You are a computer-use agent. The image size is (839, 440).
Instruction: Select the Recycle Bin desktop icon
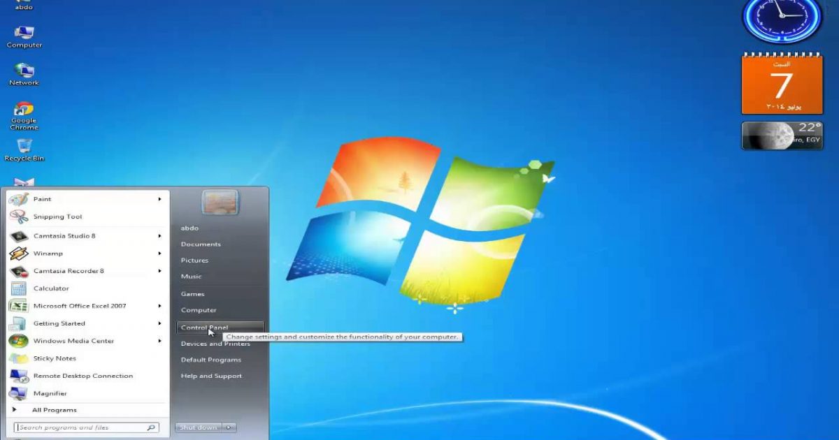point(24,149)
